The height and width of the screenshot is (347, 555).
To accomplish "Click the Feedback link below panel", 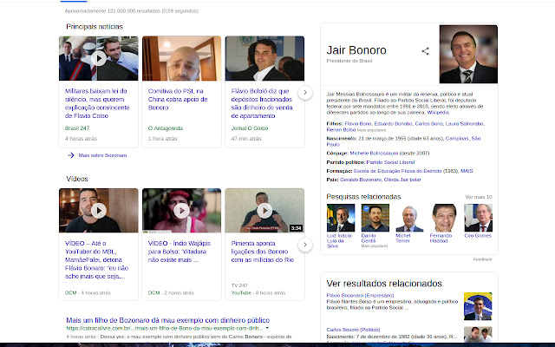I will [482, 259].
